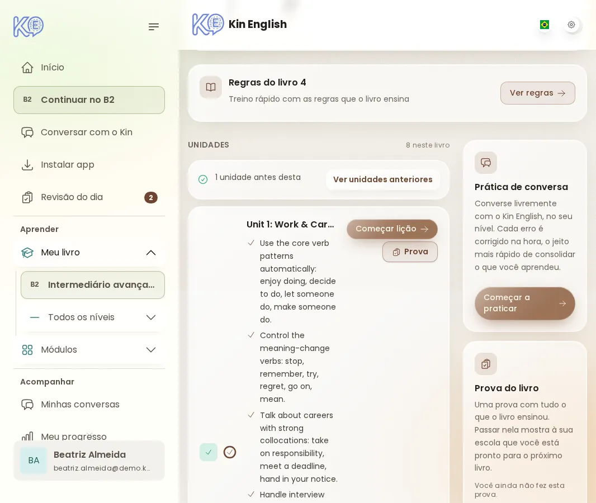The image size is (596, 503).
Task: Click the Instalar app download icon
Action: [27, 164]
